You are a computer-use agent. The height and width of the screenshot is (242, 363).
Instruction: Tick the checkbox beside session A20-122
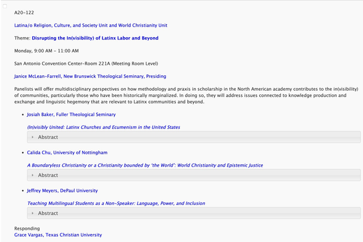pyautogui.click(x=5, y=6)
